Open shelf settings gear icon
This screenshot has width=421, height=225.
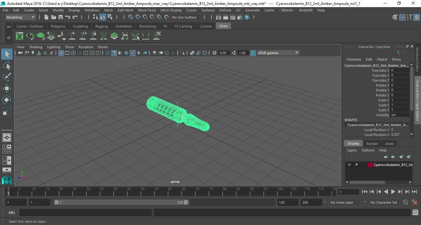[9, 38]
